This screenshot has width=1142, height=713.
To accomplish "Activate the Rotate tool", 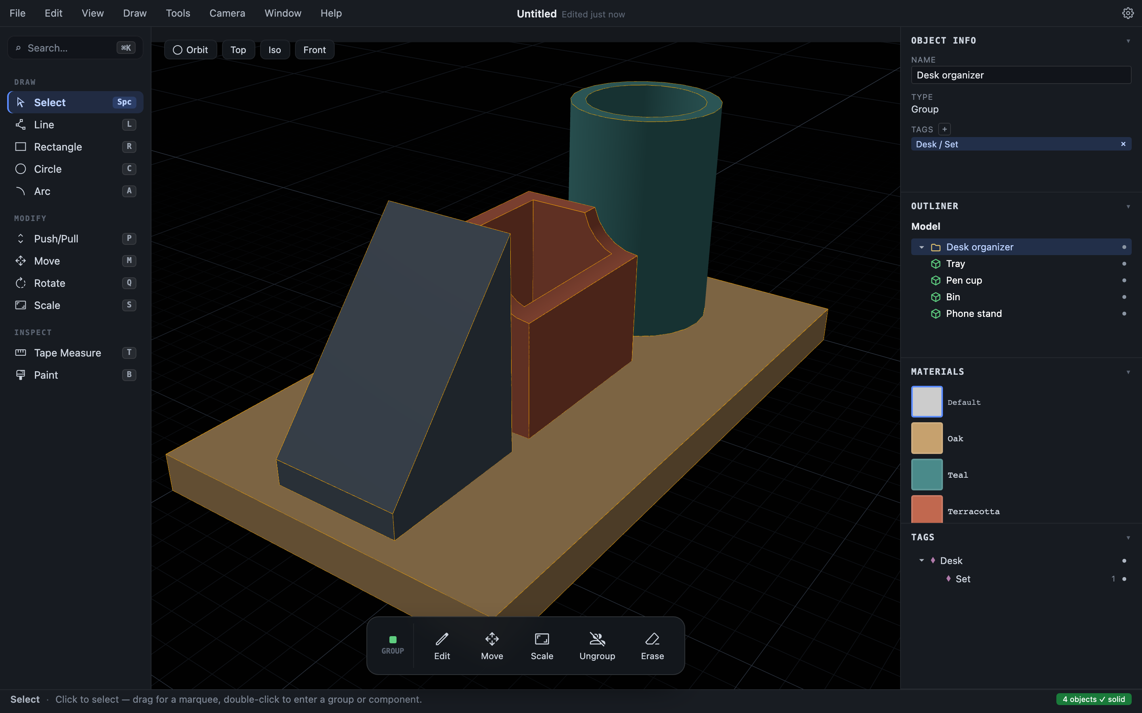I will point(75,283).
